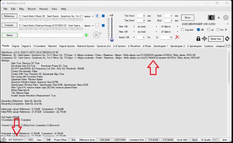Switch to the Spectrum of Δ tab
233x143 pixels.
pyautogui.click(x=104, y=46)
